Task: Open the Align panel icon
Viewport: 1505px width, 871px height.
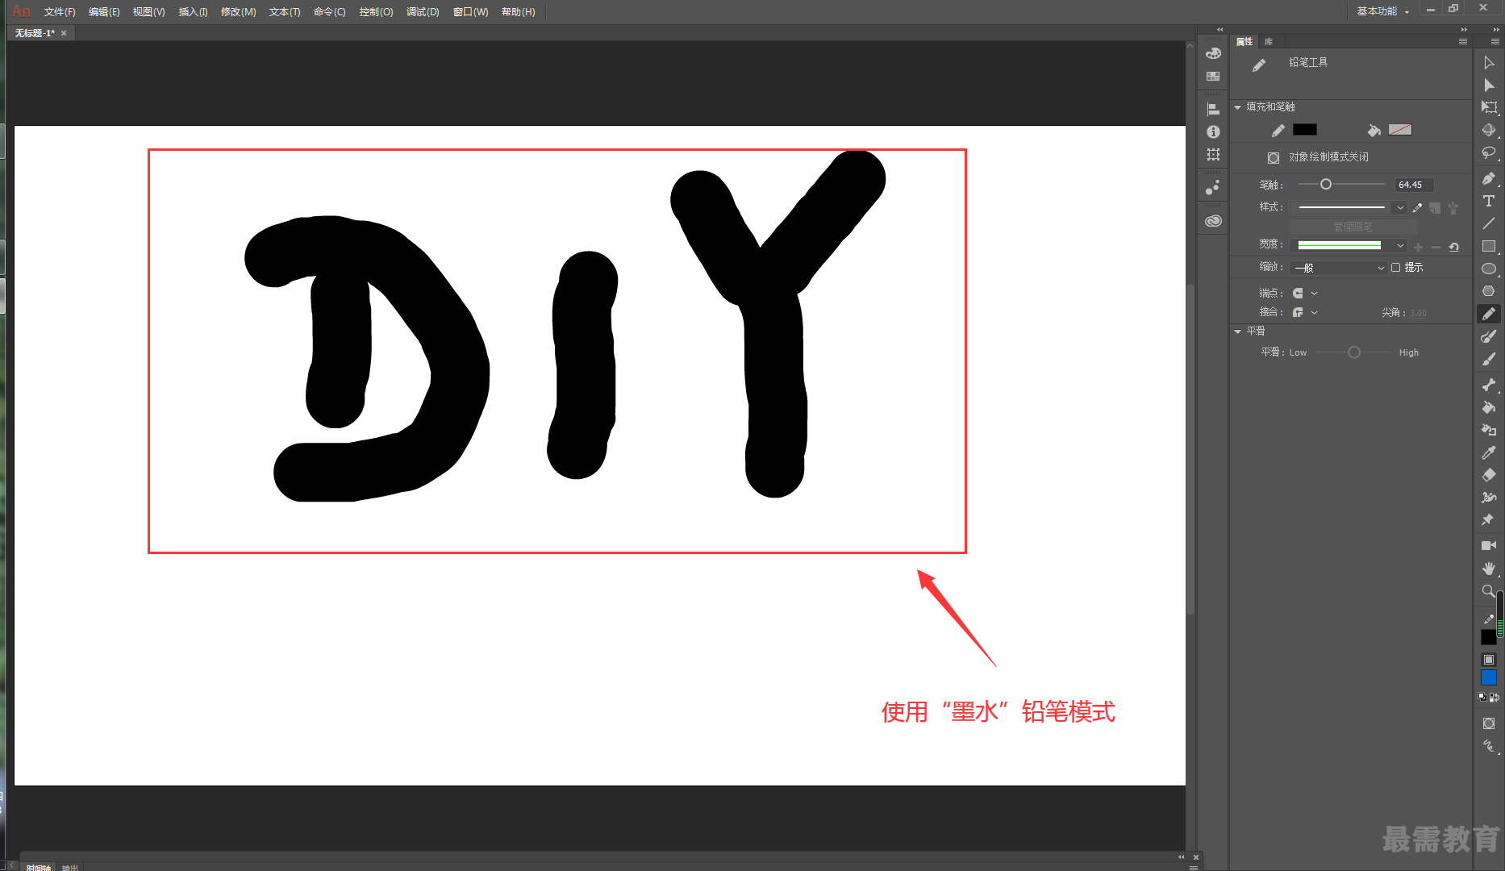Action: pos(1213,109)
